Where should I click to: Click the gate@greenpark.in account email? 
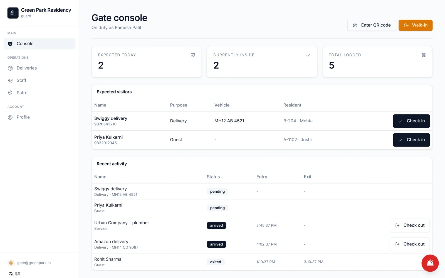point(34,263)
